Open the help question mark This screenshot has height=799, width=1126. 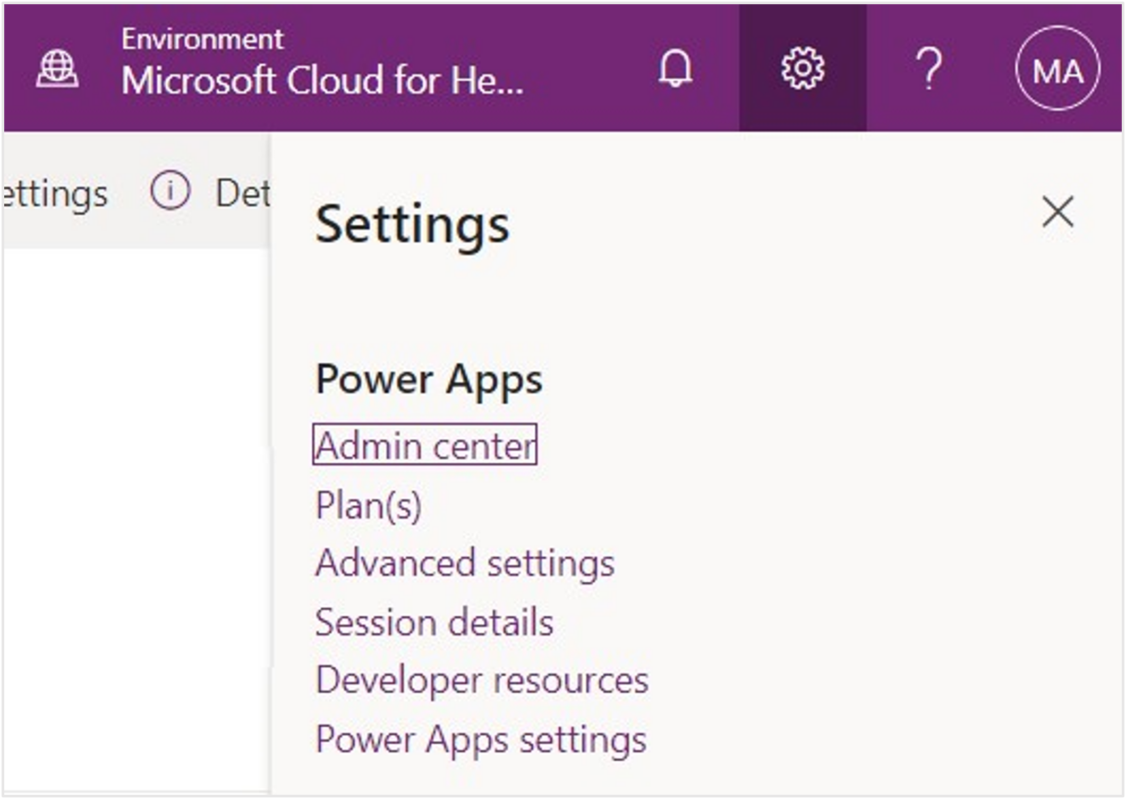[x=929, y=68]
